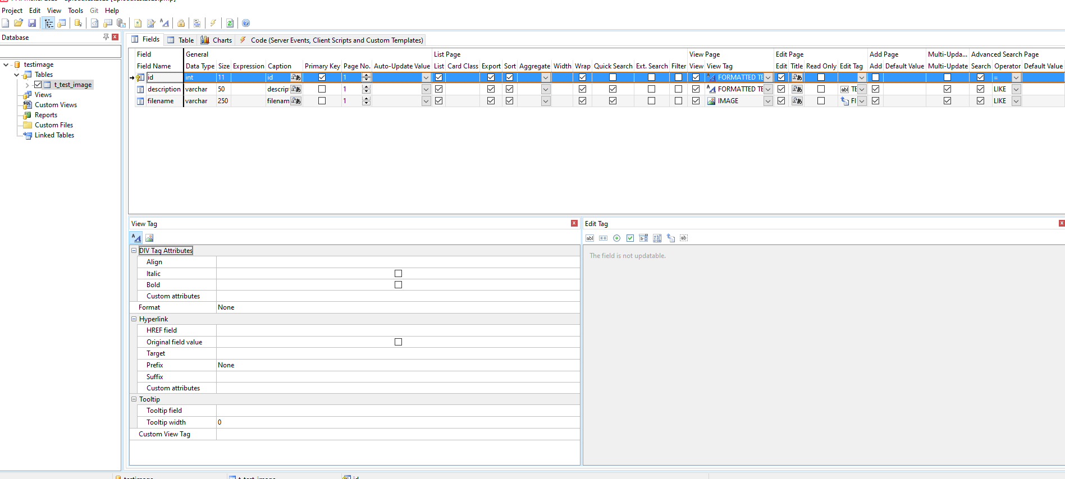Collapse the Hyperlink section
The height and width of the screenshot is (479, 1065).
(134, 319)
